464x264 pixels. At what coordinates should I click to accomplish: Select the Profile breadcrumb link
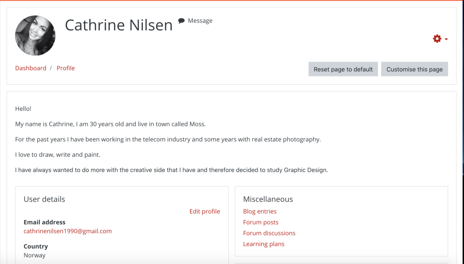click(66, 68)
